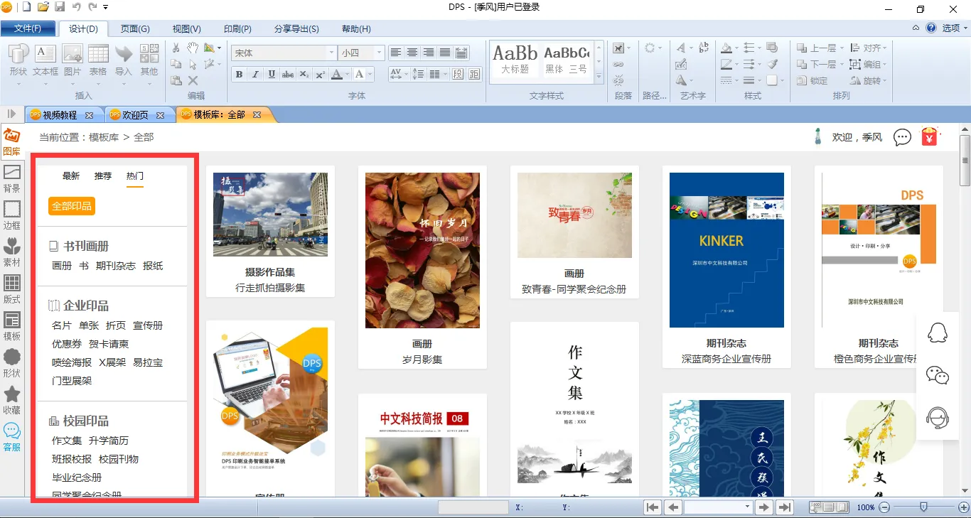The width and height of the screenshot is (971, 518).
Task: Open the 宣传册 category link
Action: 148,325
